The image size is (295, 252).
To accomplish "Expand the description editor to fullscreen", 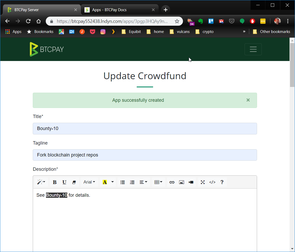I will pyautogui.click(x=202, y=182).
